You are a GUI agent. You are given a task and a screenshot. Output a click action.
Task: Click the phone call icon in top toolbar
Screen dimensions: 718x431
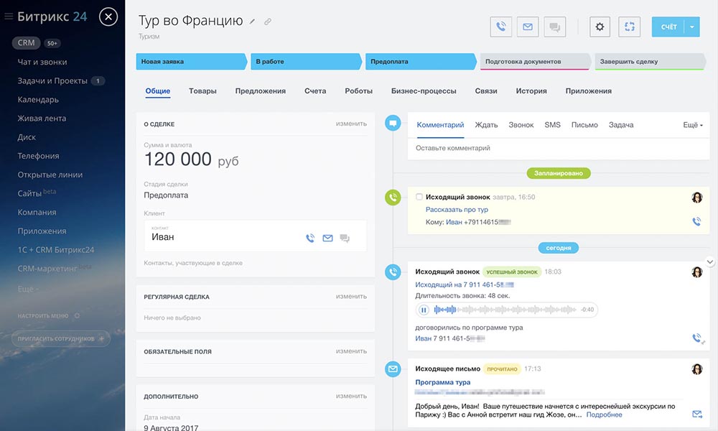pyautogui.click(x=501, y=27)
